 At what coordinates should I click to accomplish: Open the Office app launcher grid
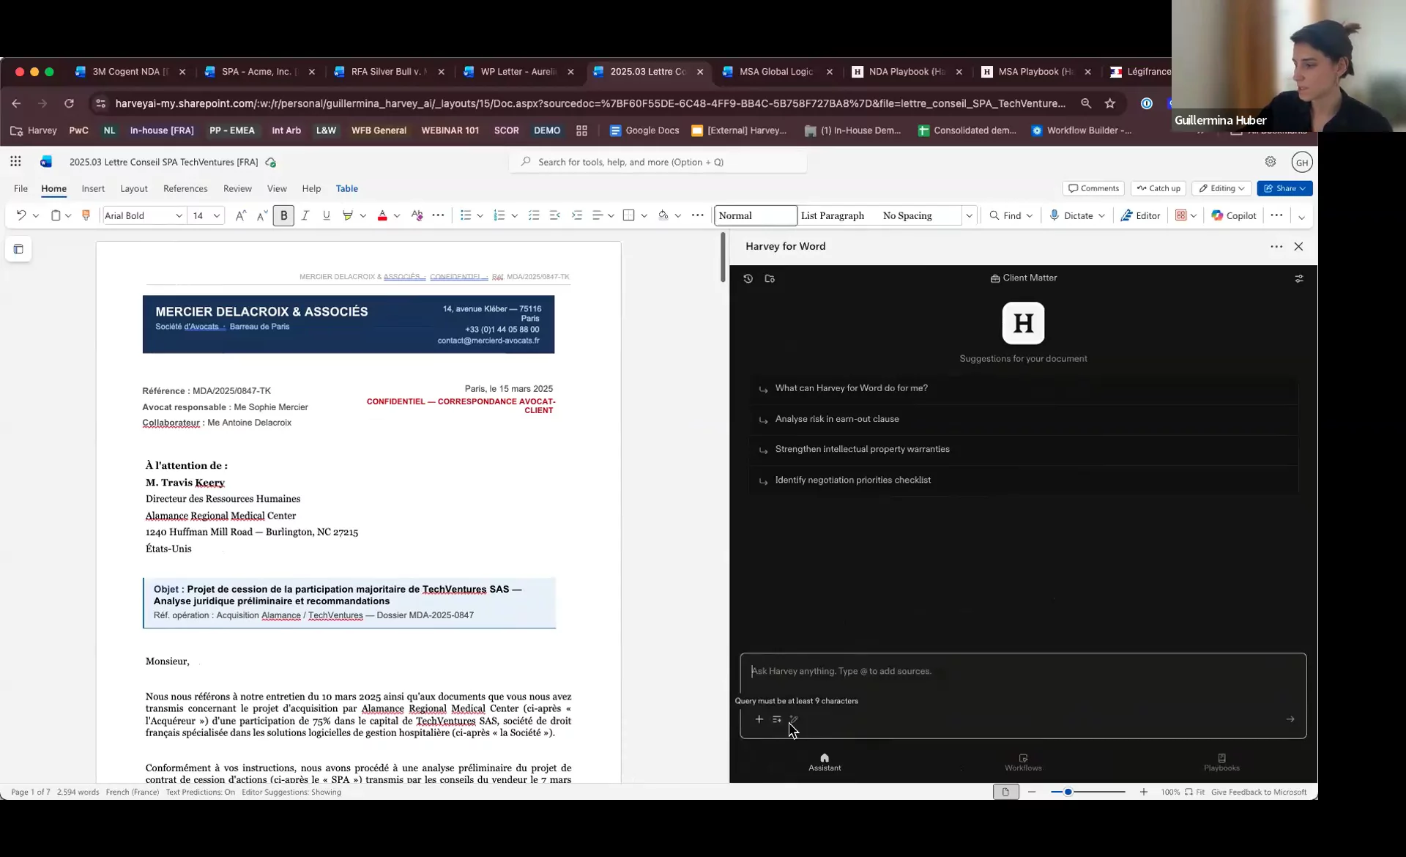point(15,162)
